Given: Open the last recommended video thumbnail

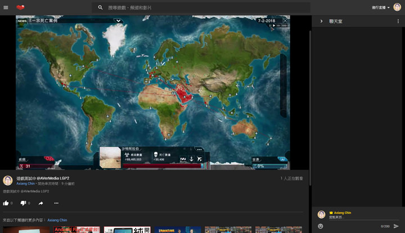Looking at the screenshot, I should (278, 230).
